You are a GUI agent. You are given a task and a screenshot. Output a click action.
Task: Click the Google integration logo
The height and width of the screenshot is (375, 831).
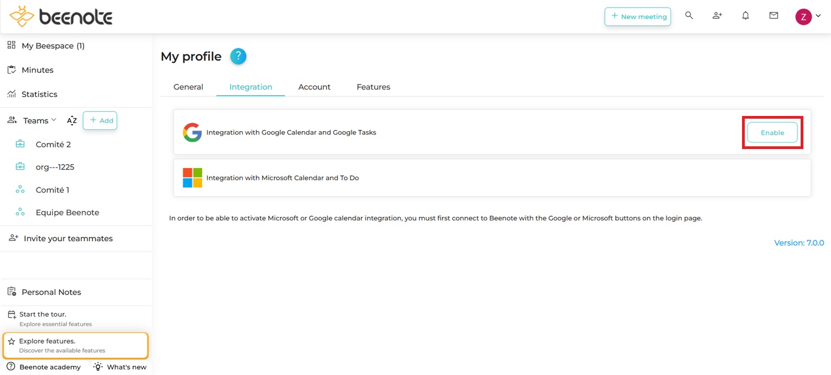[192, 133]
